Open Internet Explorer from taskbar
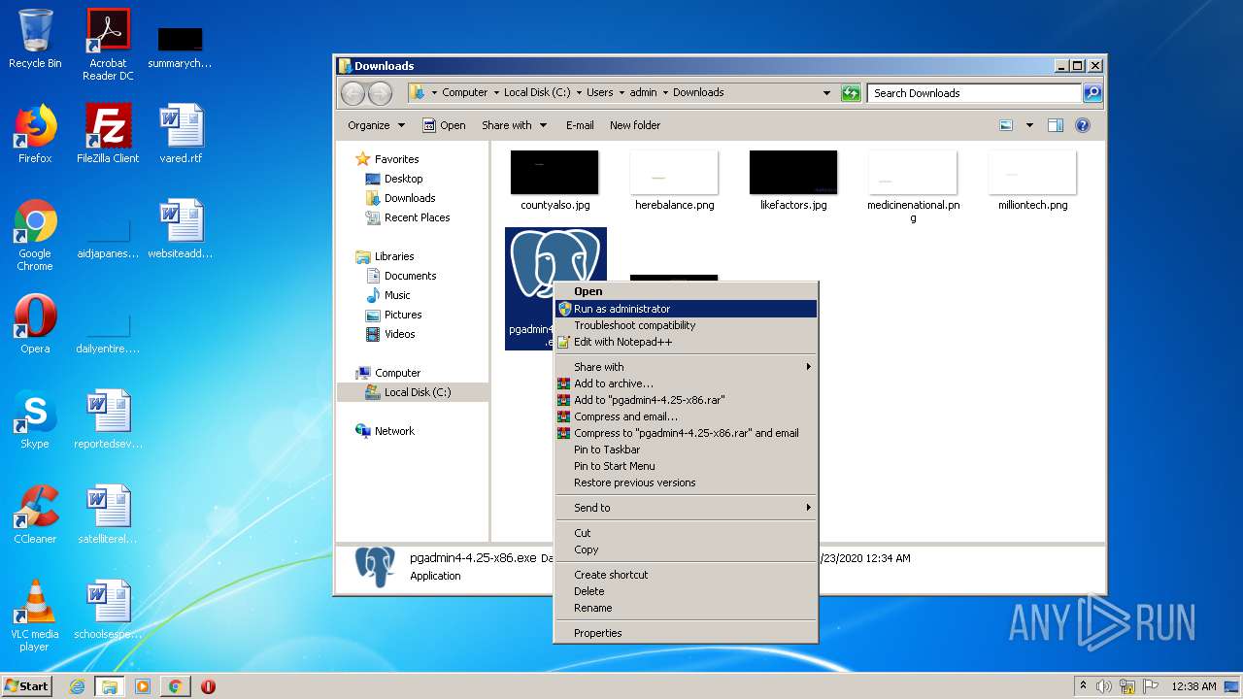Image resolution: width=1243 pixels, height=699 pixels. point(77,686)
